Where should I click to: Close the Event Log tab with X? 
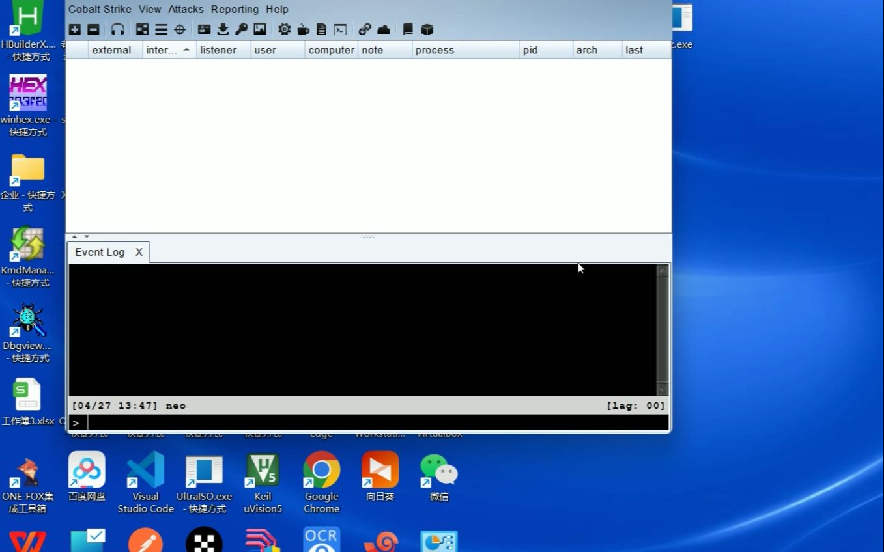(x=139, y=252)
